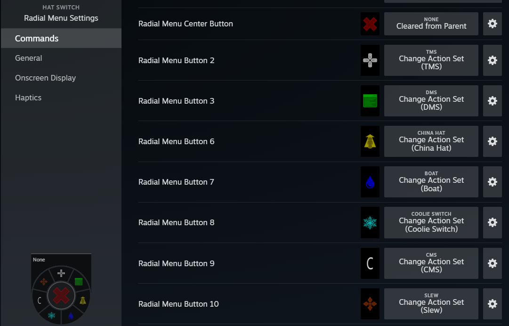Click the green DMS icon for Button 3
Image resolution: width=509 pixels, height=326 pixels.
pos(370,101)
